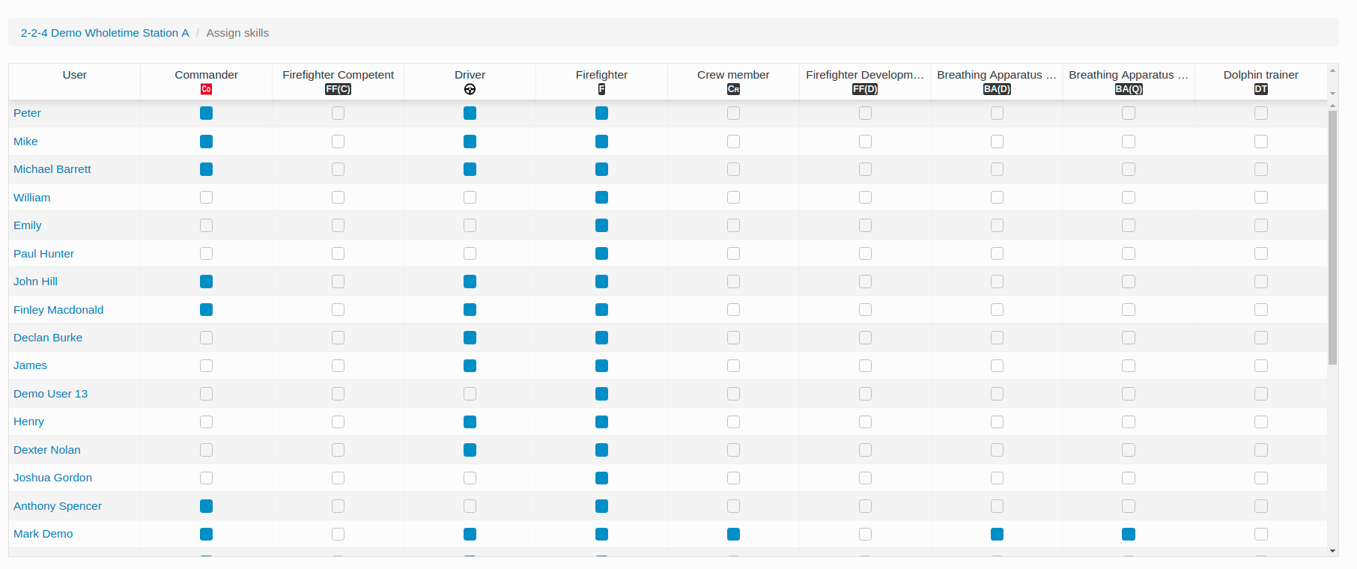Click the vertical scrollbar thumb of the table

[1332, 237]
